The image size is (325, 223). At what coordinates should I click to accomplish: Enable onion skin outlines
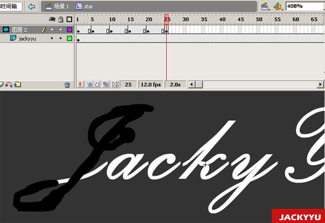[97, 85]
